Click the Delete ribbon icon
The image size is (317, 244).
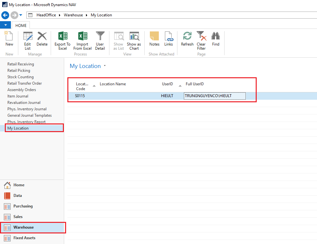42,36
